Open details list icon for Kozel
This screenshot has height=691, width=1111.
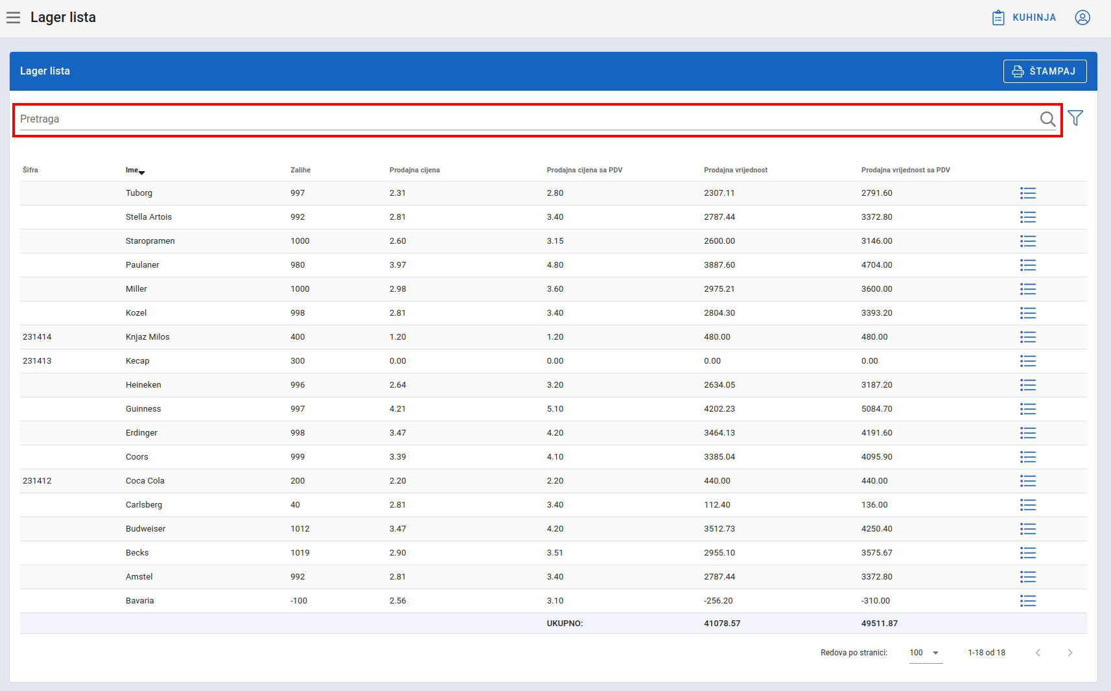pyautogui.click(x=1028, y=313)
